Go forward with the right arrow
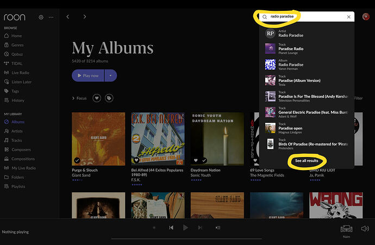The width and height of the screenshot is (375, 245). tap(85, 17)
